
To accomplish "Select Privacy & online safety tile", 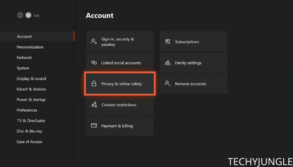I will pyautogui.click(x=120, y=83).
